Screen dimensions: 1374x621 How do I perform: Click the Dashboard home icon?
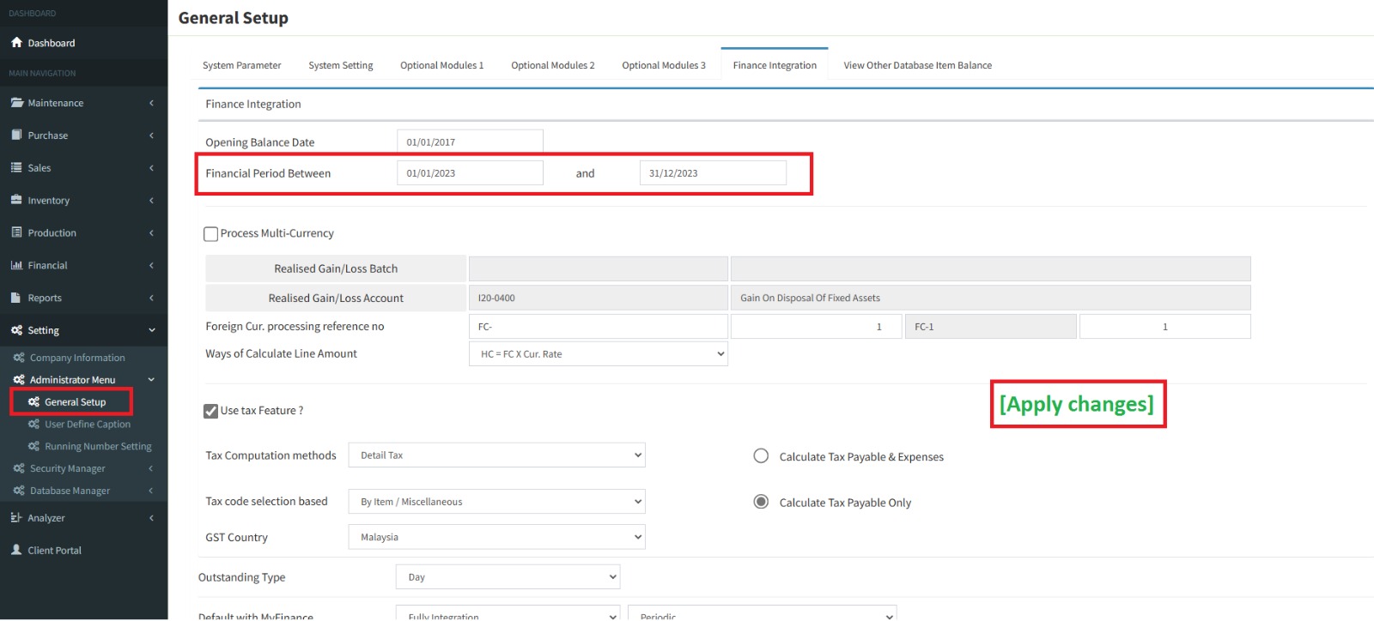(x=16, y=43)
